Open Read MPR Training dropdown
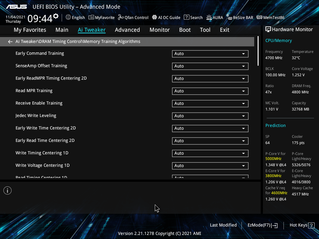The height and width of the screenshot is (239, 319). [210, 91]
